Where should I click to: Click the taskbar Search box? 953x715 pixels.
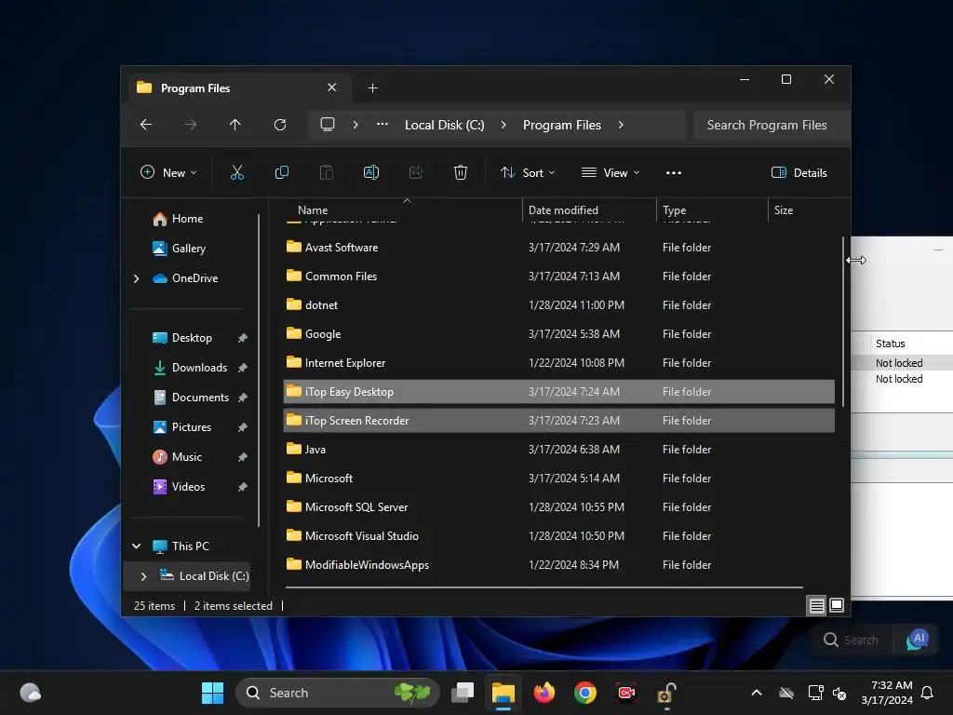coord(337,693)
